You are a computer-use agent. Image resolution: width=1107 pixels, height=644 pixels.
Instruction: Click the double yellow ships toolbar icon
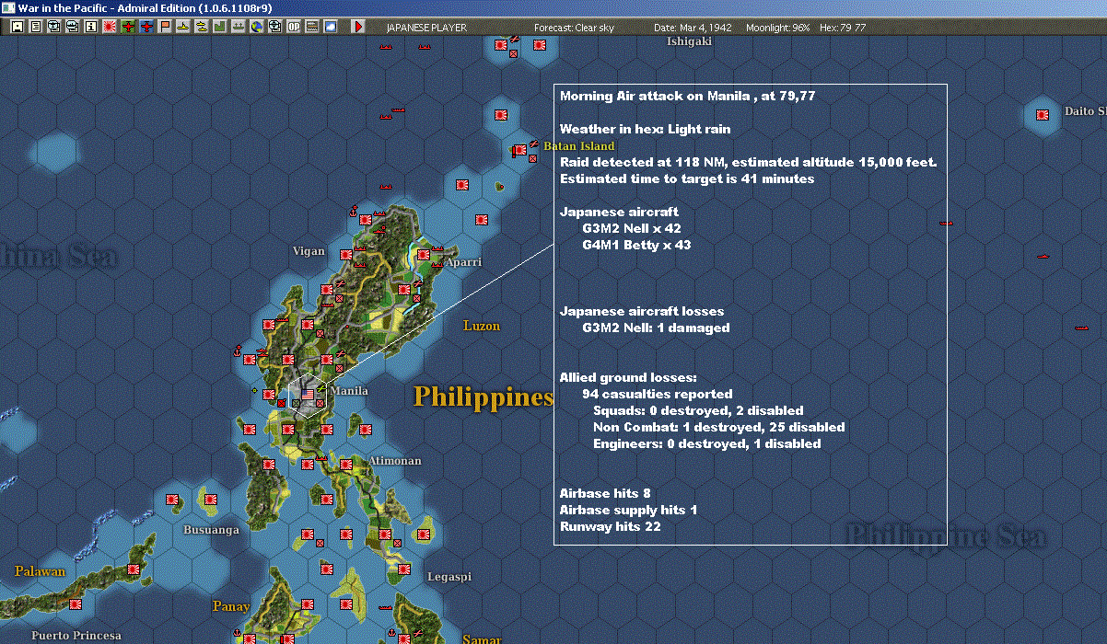[201, 27]
